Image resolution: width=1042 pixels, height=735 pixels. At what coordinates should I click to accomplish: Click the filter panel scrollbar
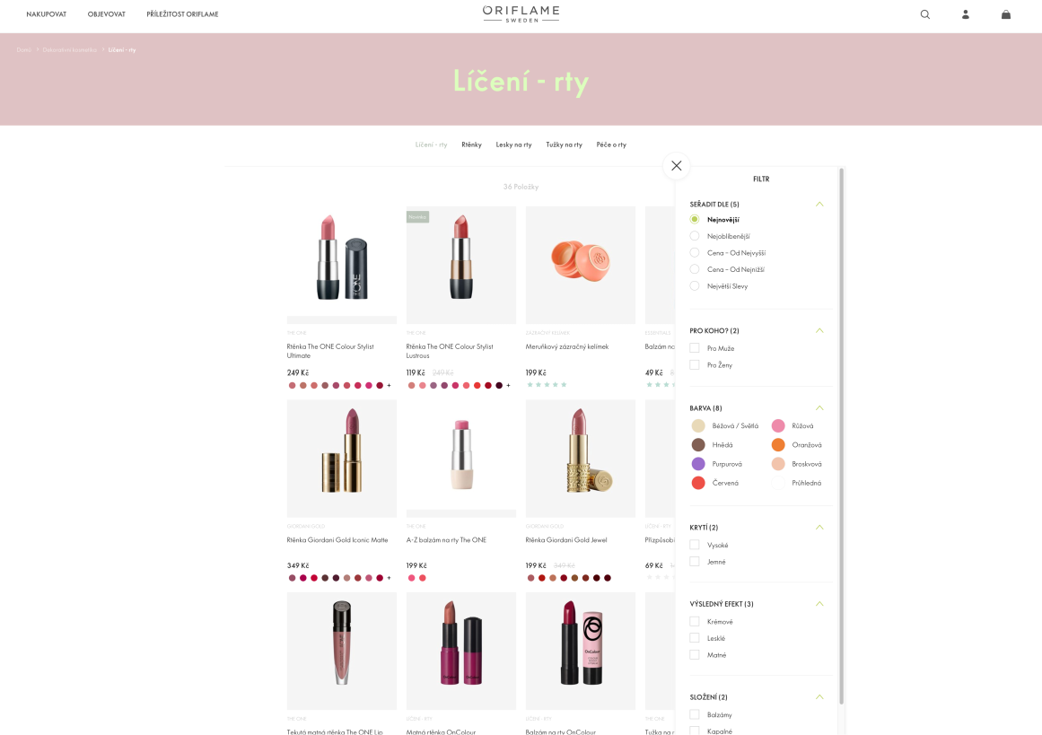pyautogui.click(x=841, y=436)
